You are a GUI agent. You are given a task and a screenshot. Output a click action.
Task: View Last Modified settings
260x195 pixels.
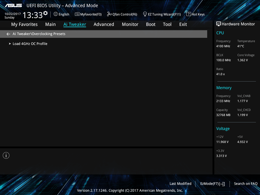point(181,184)
